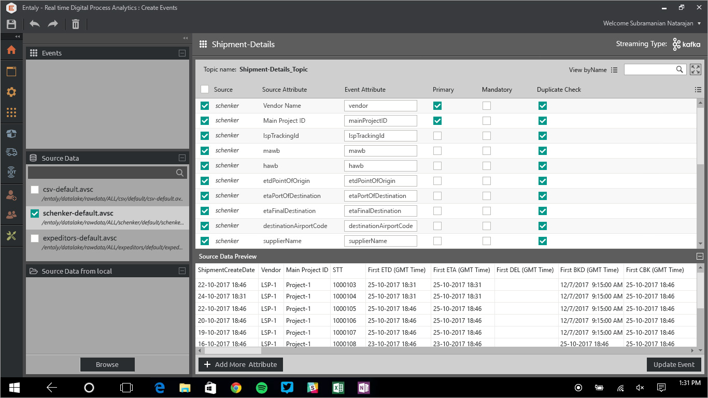The image size is (708, 398).
Task: Collapse the Events panel
Action: [182, 53]
